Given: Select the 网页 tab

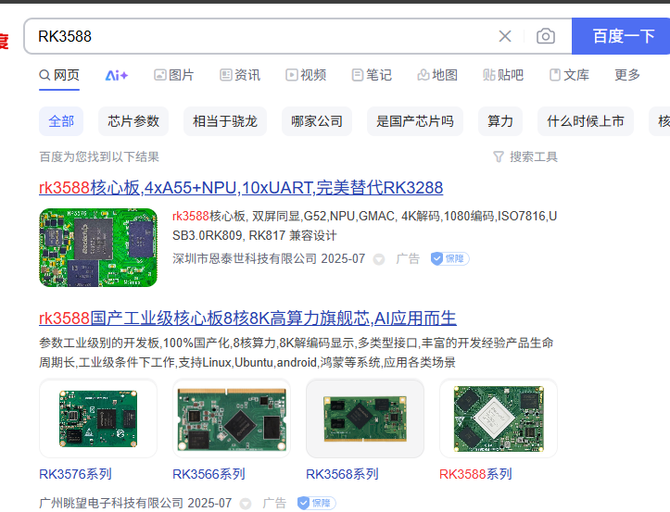Looking at the screenshot, I should (59, 75).
